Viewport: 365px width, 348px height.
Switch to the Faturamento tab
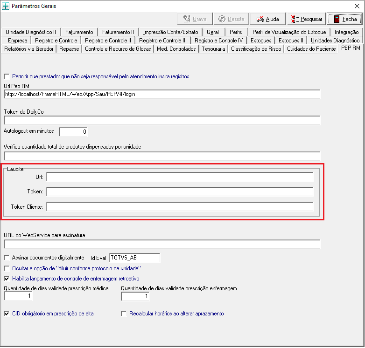pyautogui.click(x=79, y=32)
